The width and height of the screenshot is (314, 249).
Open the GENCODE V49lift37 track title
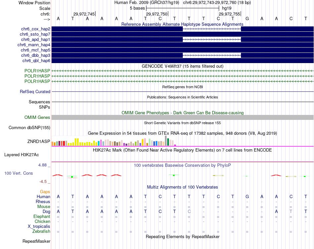tap(182, 66)
